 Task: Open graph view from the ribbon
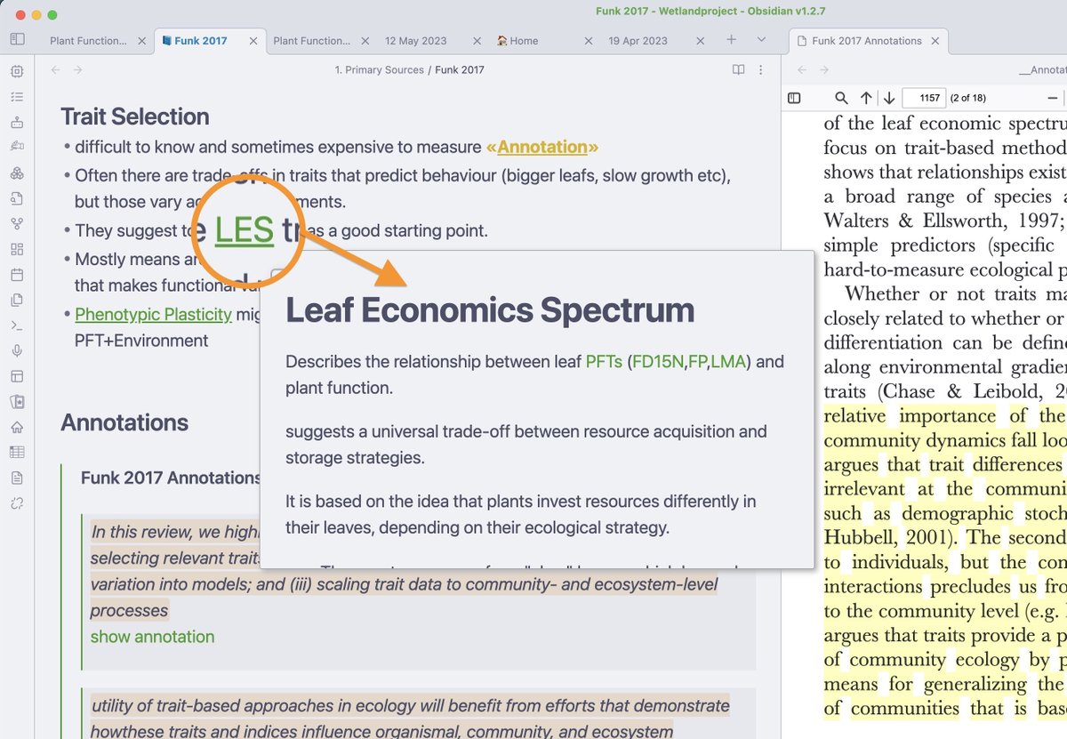pyautogui.click(x=17, y=223)
